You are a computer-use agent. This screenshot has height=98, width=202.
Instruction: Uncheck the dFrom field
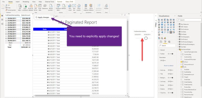tap(181, 62)
